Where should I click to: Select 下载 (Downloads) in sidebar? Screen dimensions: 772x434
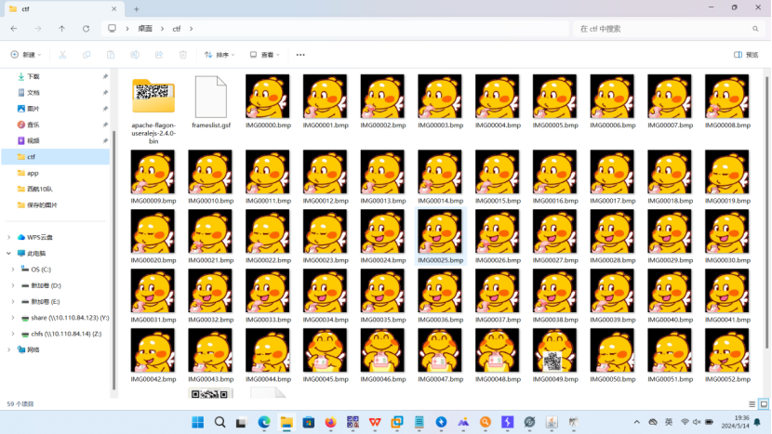point(33,76)
